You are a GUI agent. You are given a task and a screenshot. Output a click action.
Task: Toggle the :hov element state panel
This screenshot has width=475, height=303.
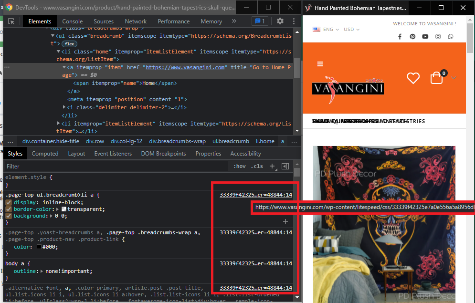239,166
